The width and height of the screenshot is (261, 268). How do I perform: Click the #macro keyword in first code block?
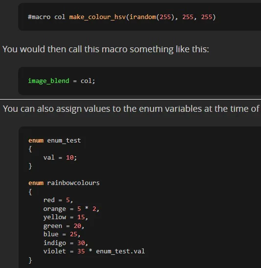click(x=39, y=17)
